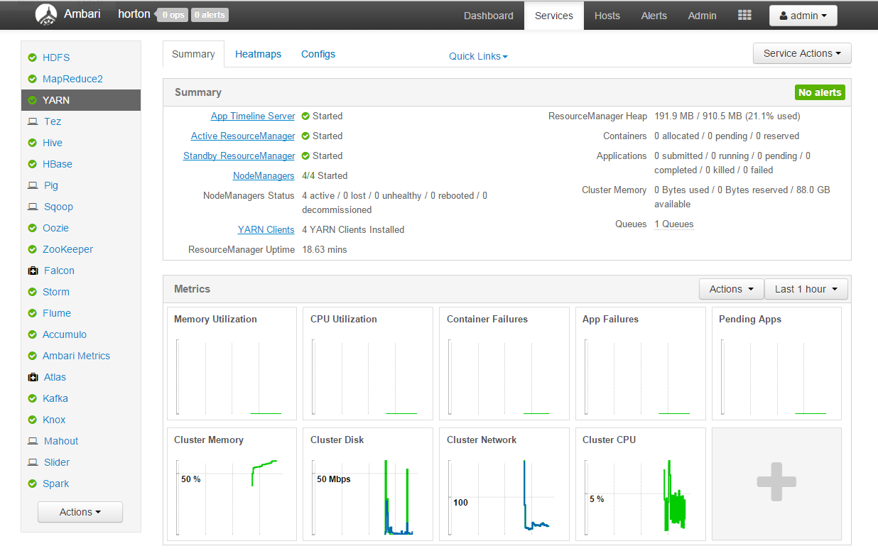Switch to the Heatmaps tab
878x556 pixels.
click(x=258, y=54)
